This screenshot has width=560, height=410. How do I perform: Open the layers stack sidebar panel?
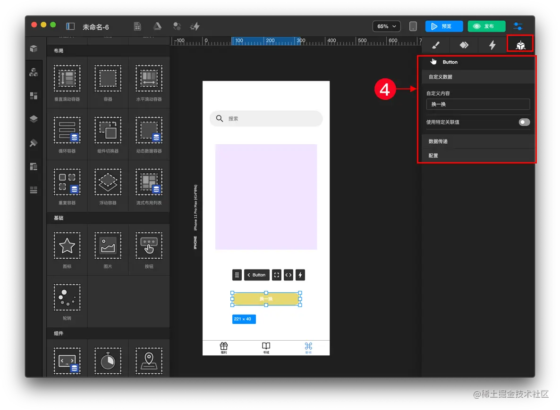34,119
